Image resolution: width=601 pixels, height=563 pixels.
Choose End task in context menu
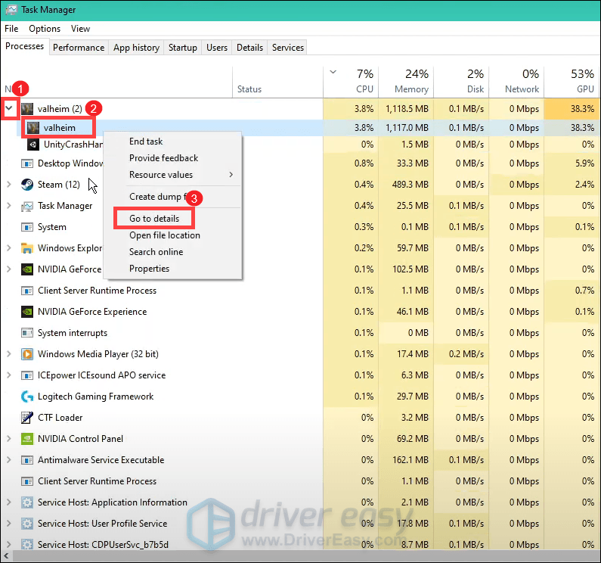tap(172, 142)
